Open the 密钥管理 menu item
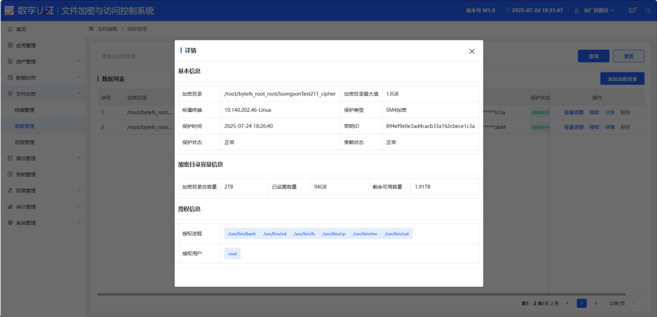 click(42, 175)
